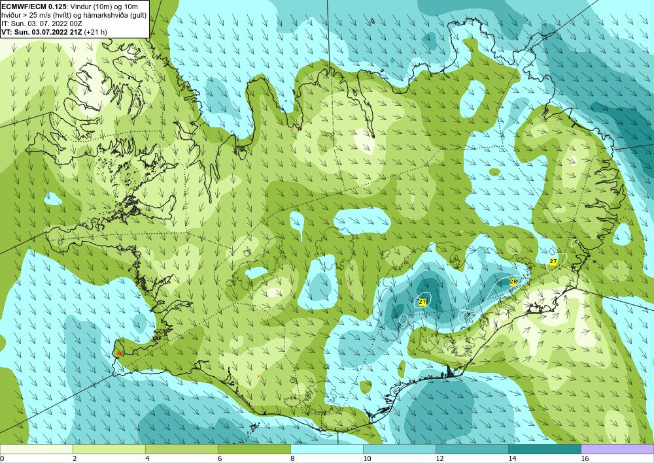Click the legend scale number 14

click(x=512, y=459)
